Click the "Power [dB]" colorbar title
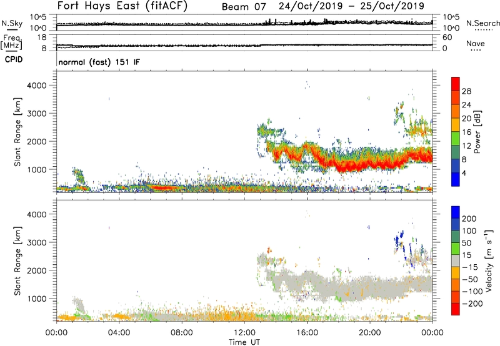 [x=477, y=132]
